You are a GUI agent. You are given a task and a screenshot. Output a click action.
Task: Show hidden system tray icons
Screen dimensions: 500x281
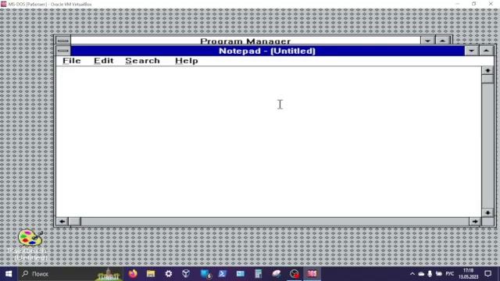pyautogui.click(x=412, y=274)
